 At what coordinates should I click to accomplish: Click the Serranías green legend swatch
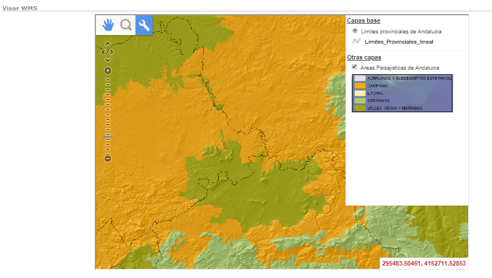click(x=359, y=100)
